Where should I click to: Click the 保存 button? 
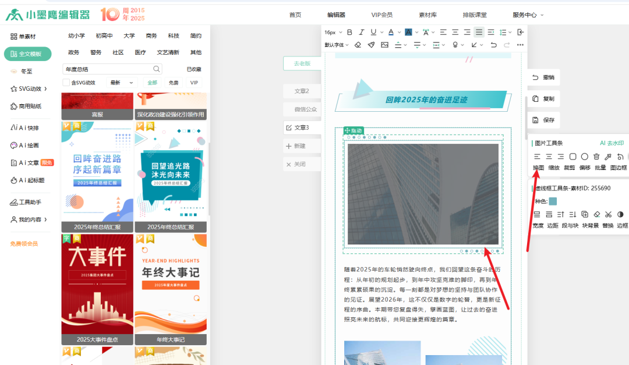pyautogui.click(x=543, y=120)
